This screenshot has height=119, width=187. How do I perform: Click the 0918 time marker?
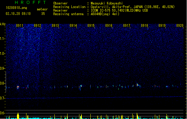144,26
